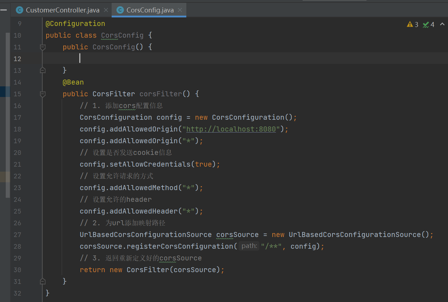Click the class name CorsConfig on line 10
448x302 pixels.
pyautogui.click(x=122, y=36)
